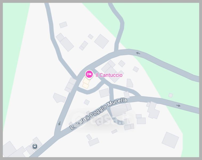
Task: Click the left-pointing one-way arrow on the road
Action: point(138,53)
